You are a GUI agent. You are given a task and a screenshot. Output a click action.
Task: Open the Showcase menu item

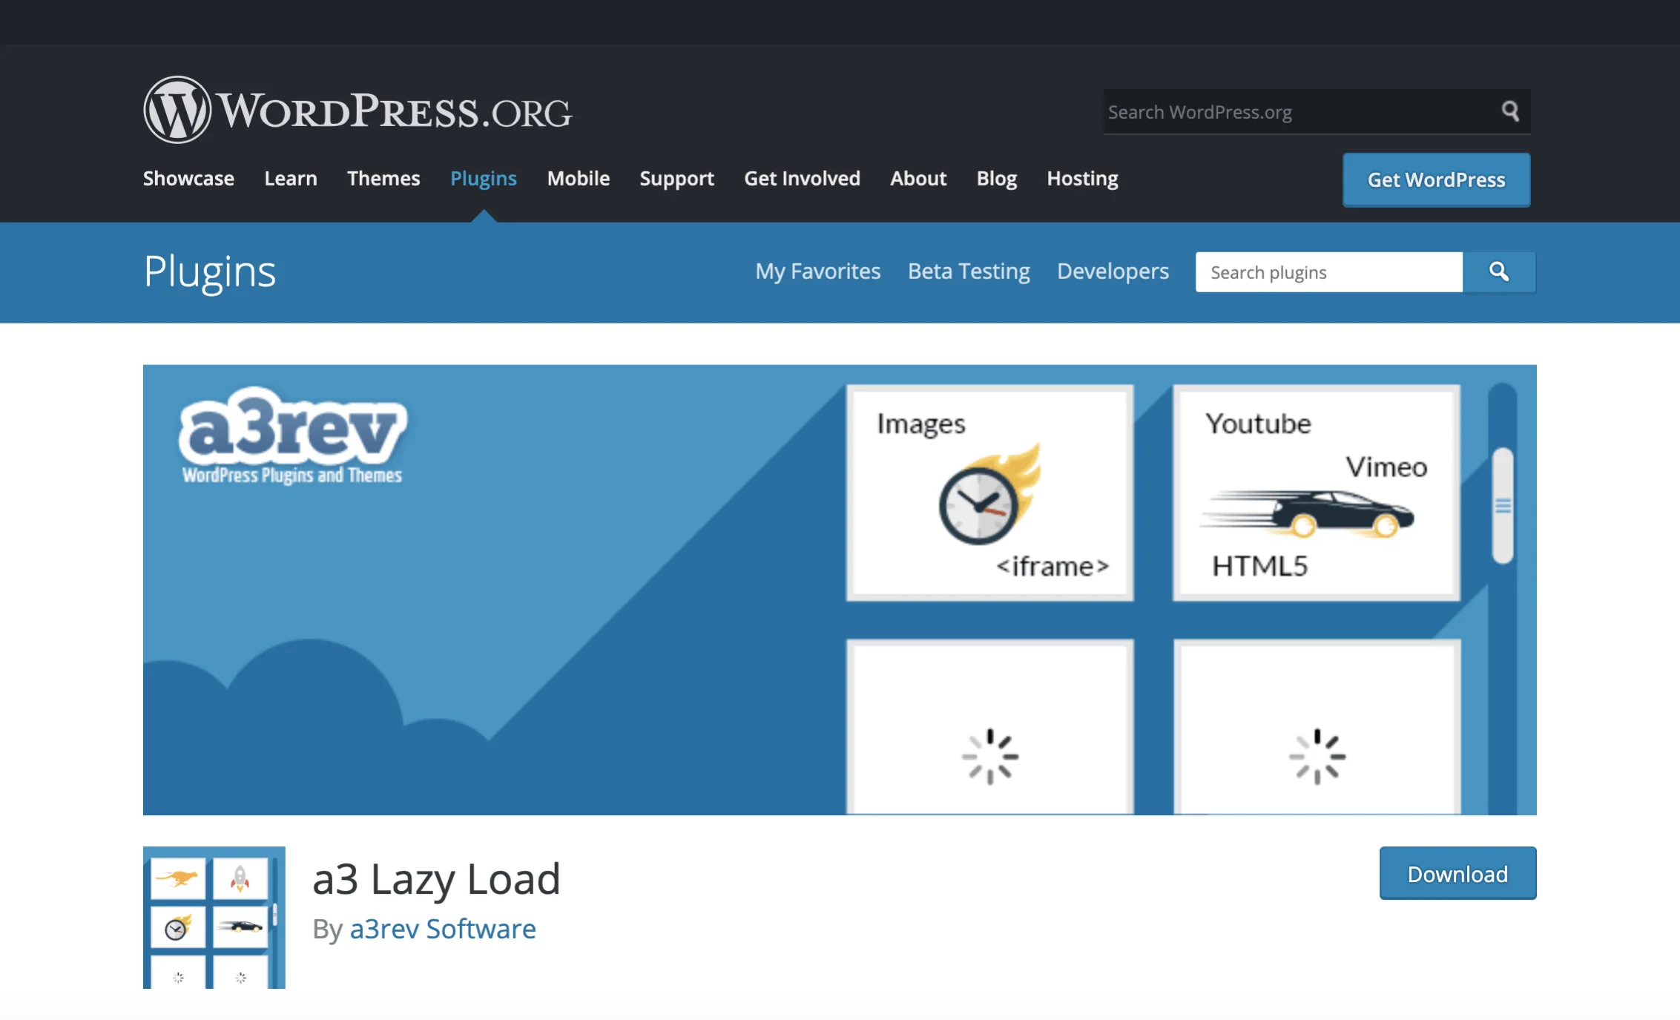point(188,178)
